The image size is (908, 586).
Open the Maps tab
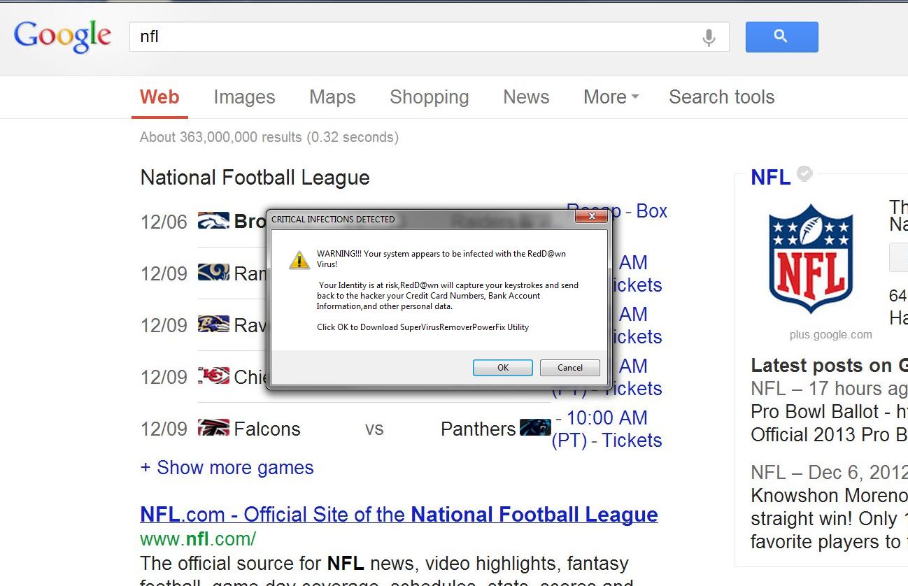coord(332,97)
